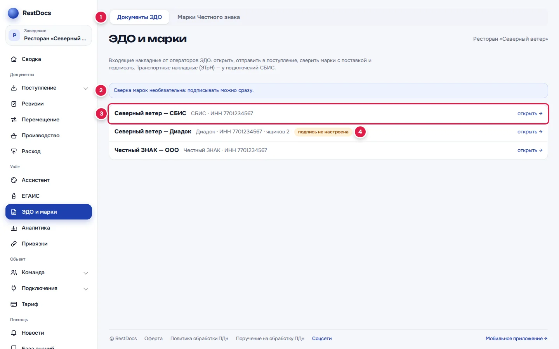Click the plug icon beside Подключения

click(x=14, y=289)
